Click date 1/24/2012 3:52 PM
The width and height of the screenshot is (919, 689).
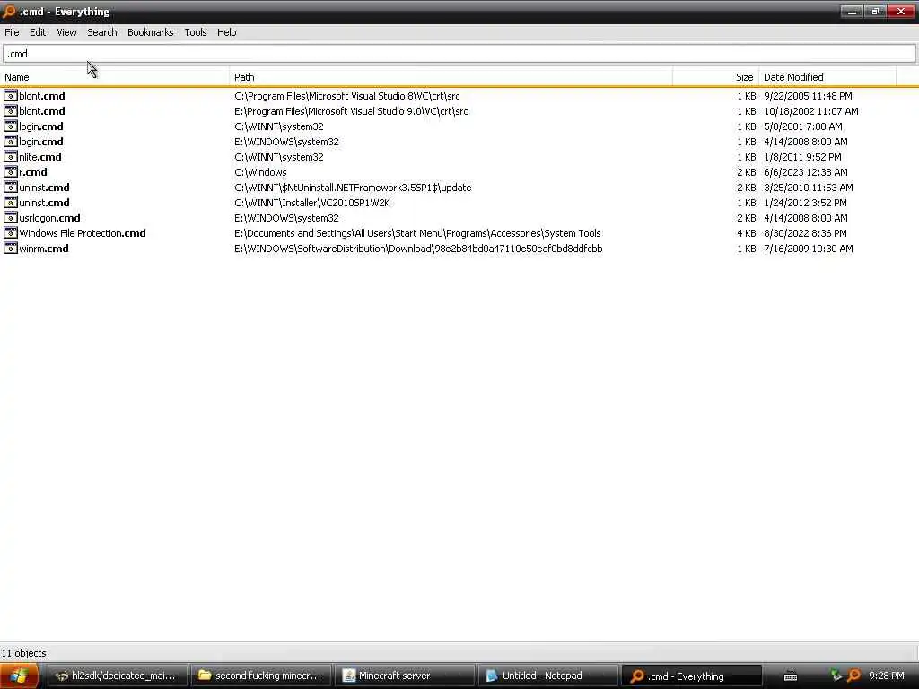point(805,202)
